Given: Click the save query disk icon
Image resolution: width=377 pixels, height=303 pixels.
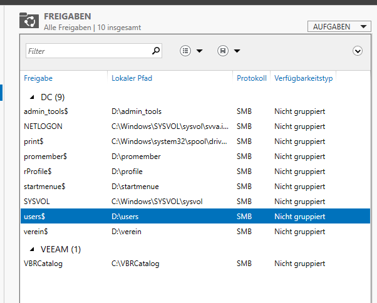Looking at the screenshot, I should tap(223, 51).
